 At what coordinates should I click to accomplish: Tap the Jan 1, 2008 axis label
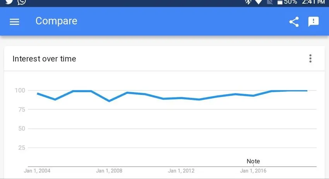109,171
